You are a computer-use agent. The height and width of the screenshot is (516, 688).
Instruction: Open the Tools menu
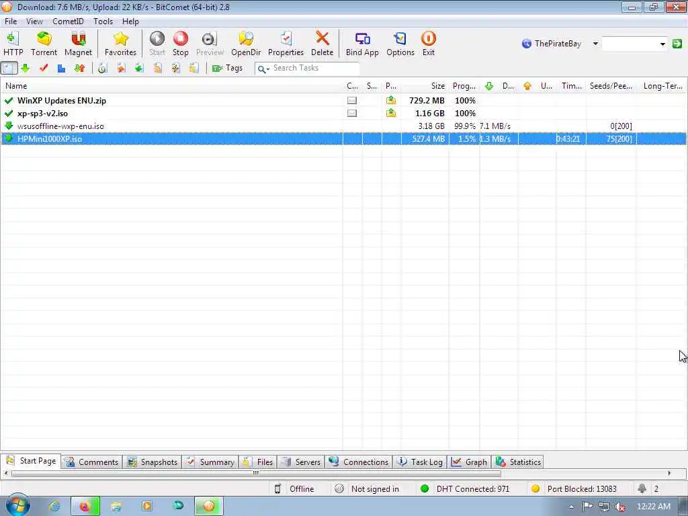click(x=103, y=21)
